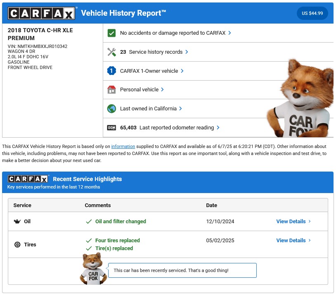Open the Personal vehicle link

pos(139,90)
